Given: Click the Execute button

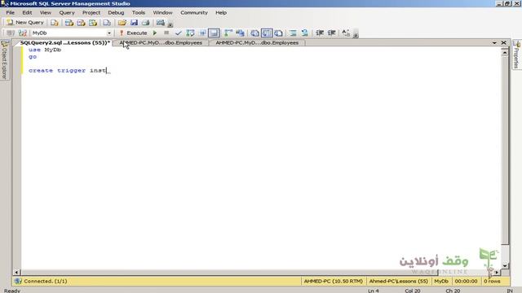Looking at the screenshot, I should tap(133, 33).
